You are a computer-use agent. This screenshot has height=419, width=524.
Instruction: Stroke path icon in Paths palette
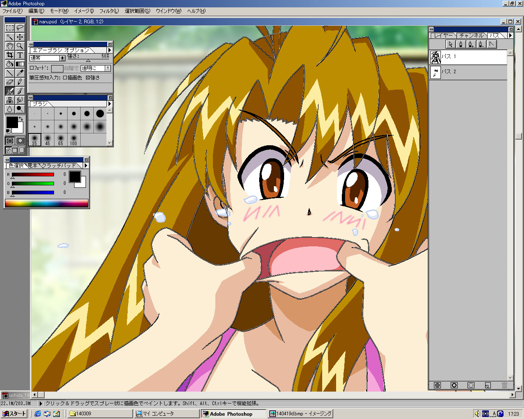(x=454, y=385)
